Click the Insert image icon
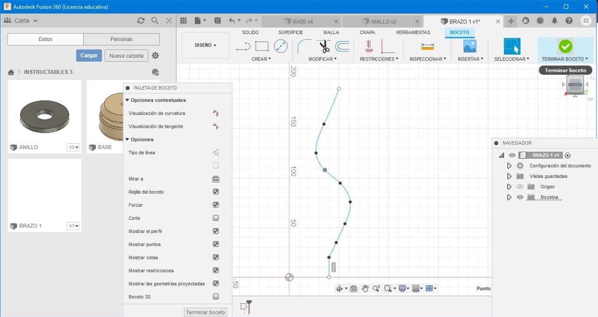 pyautogui.click(x=470, y=46)
